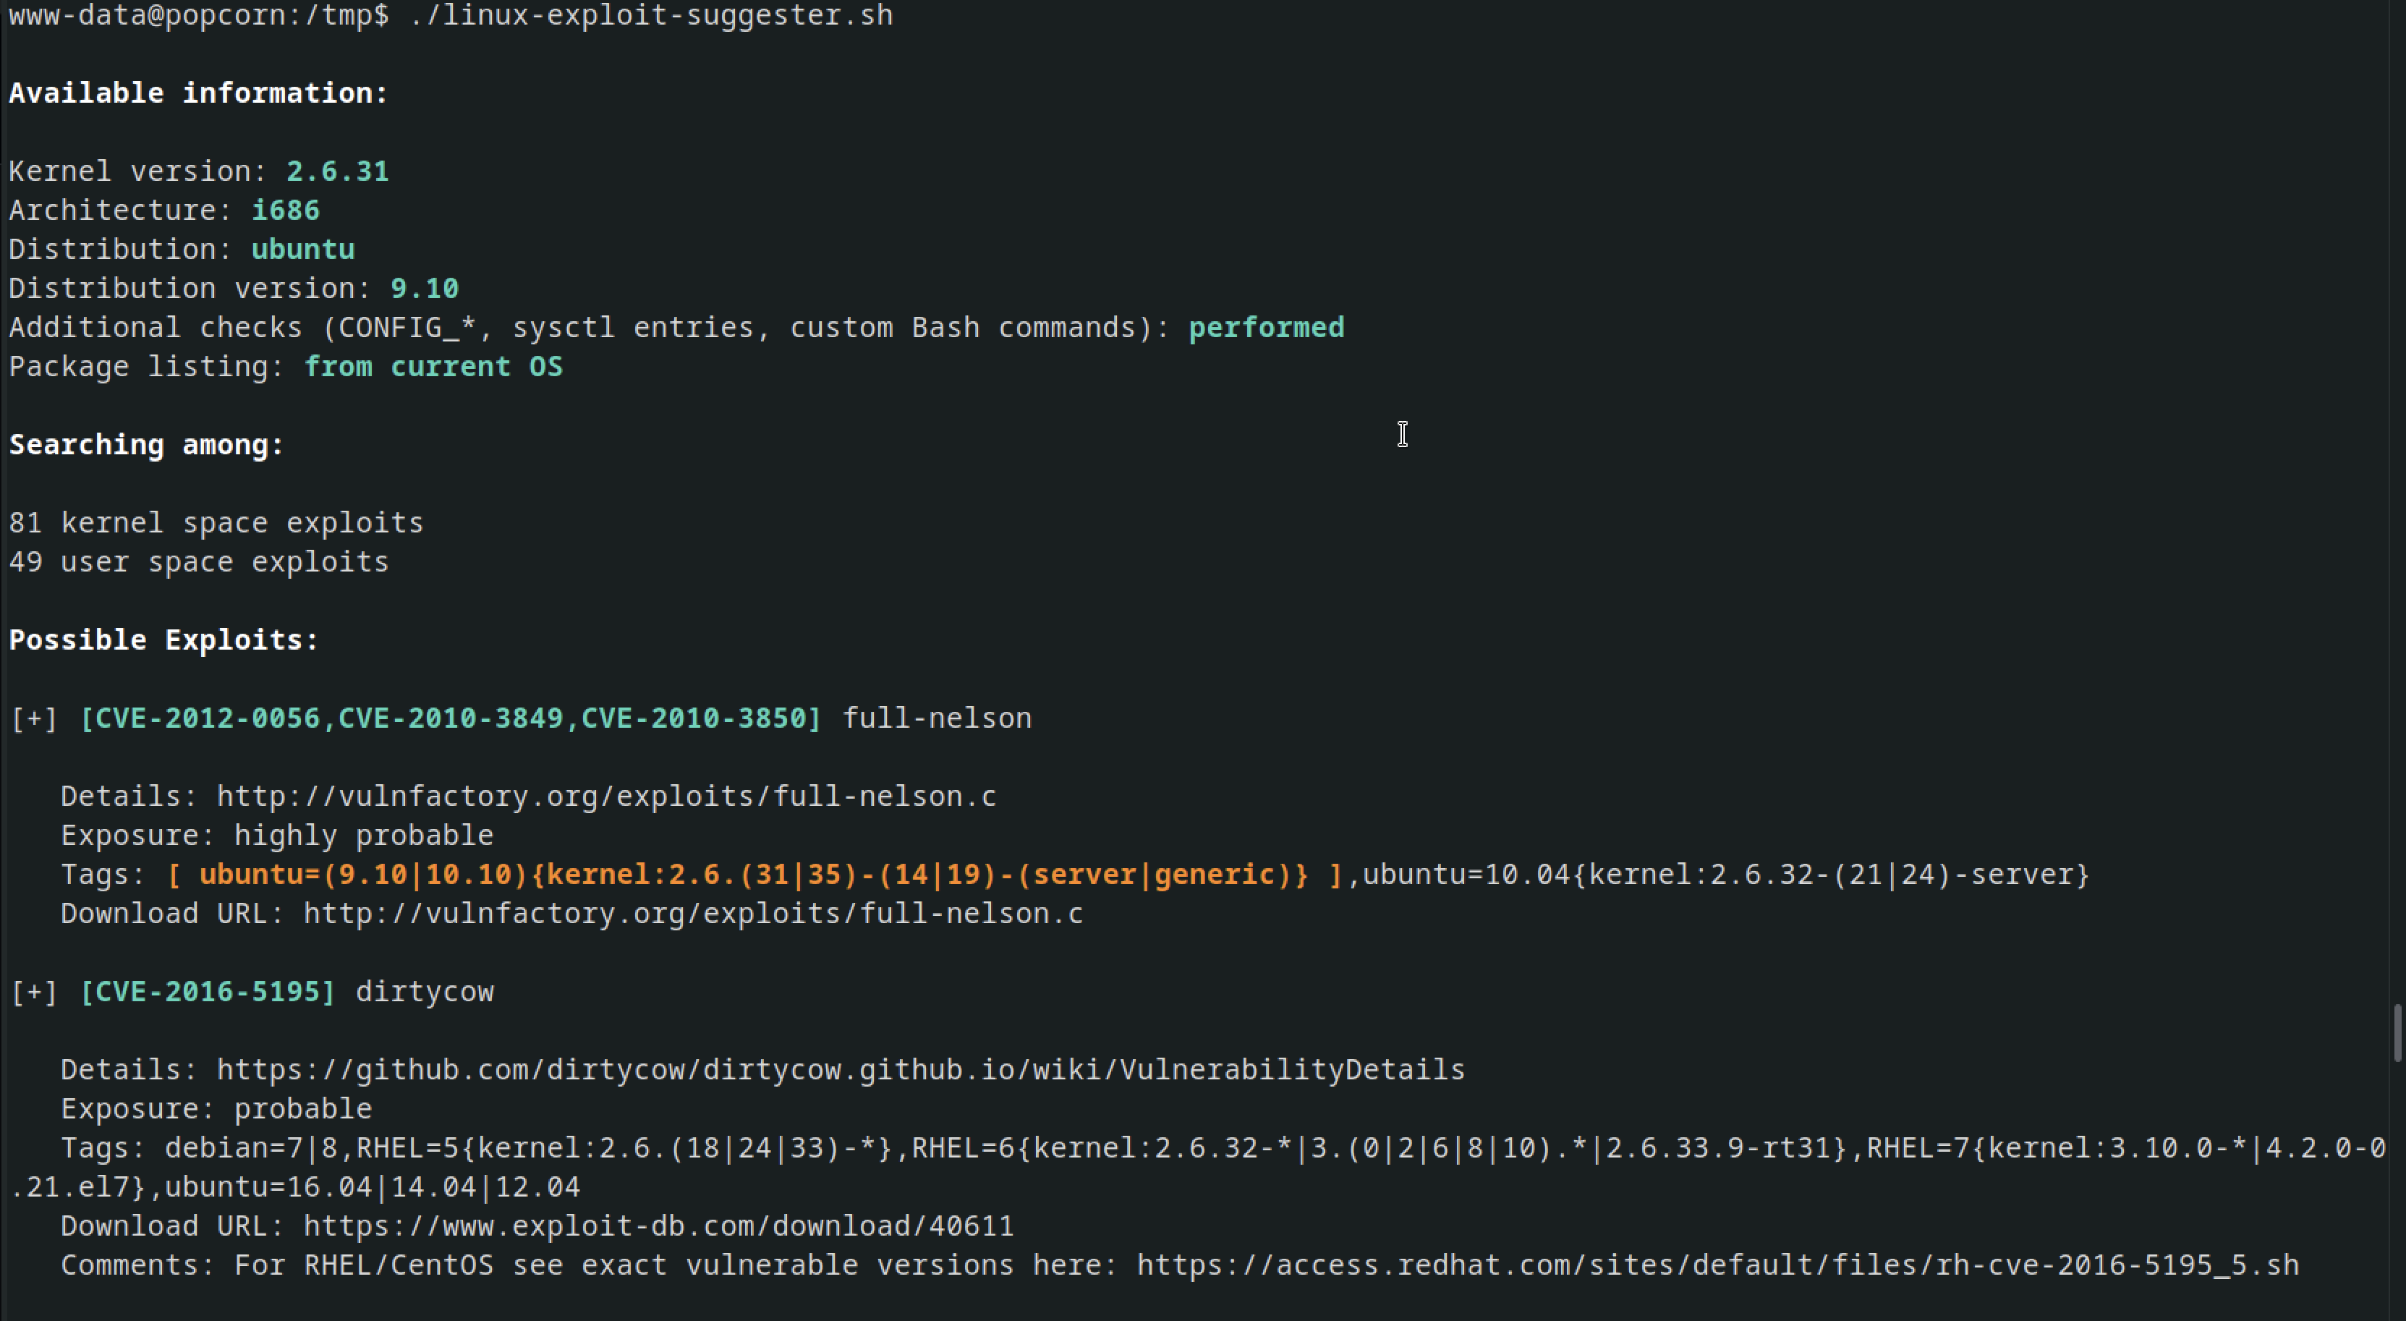Image resolution: width=2406 pixels, height=1321 pixels.
Task: Open the access.redhat.com rh-cve-2016-5195_5.sh link
Action: [1717, 1266]
